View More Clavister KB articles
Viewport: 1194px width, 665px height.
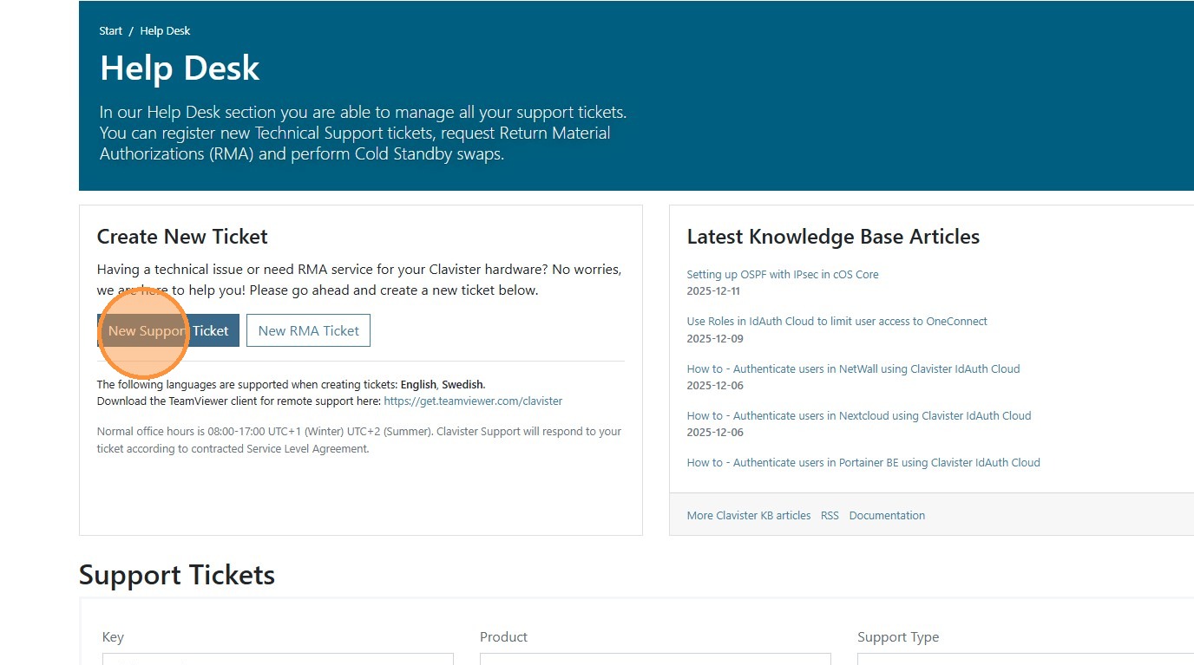[748, 515]
